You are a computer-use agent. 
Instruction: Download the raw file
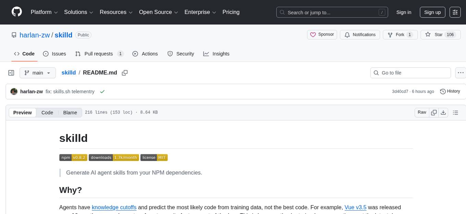pos(443,112)
